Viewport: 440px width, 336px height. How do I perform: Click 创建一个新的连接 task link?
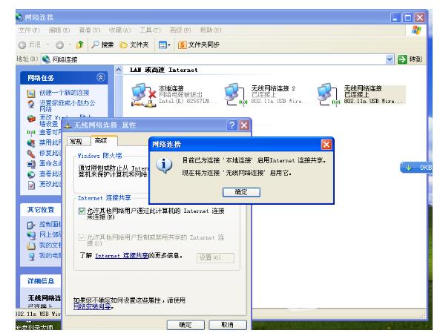(x=65, y=93)
